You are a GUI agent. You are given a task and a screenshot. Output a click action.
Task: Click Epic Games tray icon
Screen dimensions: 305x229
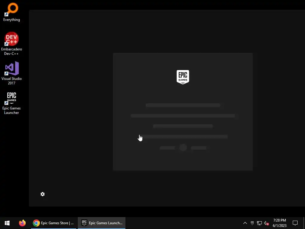(x=252, y=223)
